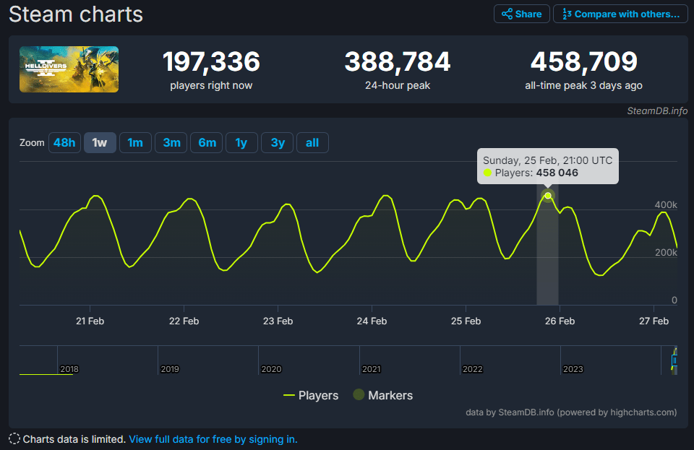The height and width of the screenshot is (450, 694).
Task: Click the 27 Feb axis label
Action: [654, 321]
